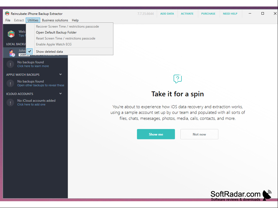Click the Not now button

[199, 134]
